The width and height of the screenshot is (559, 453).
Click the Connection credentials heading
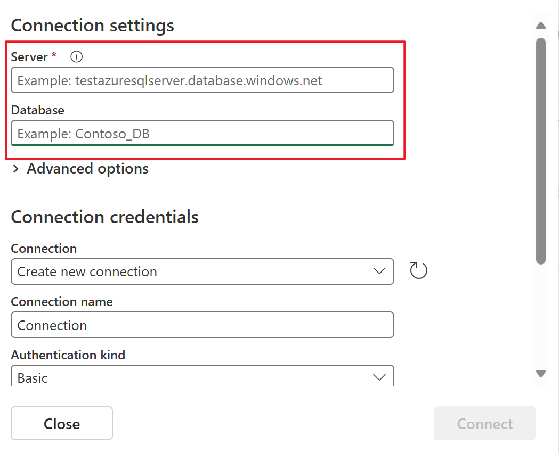(105, 217)
